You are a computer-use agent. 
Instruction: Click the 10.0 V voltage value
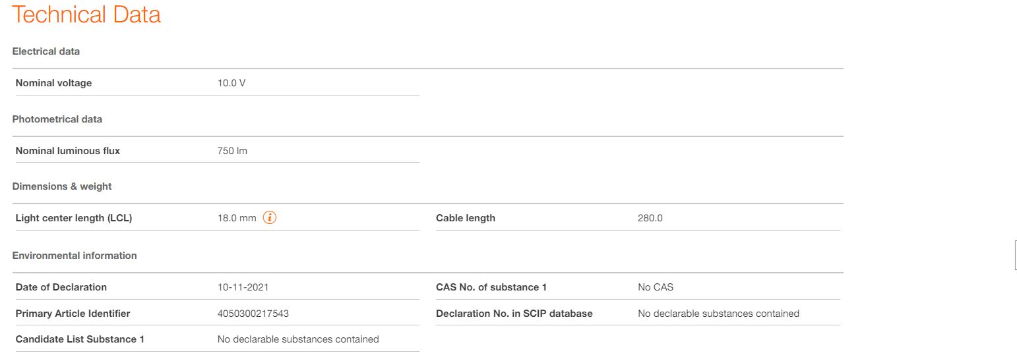coord(231,83)
